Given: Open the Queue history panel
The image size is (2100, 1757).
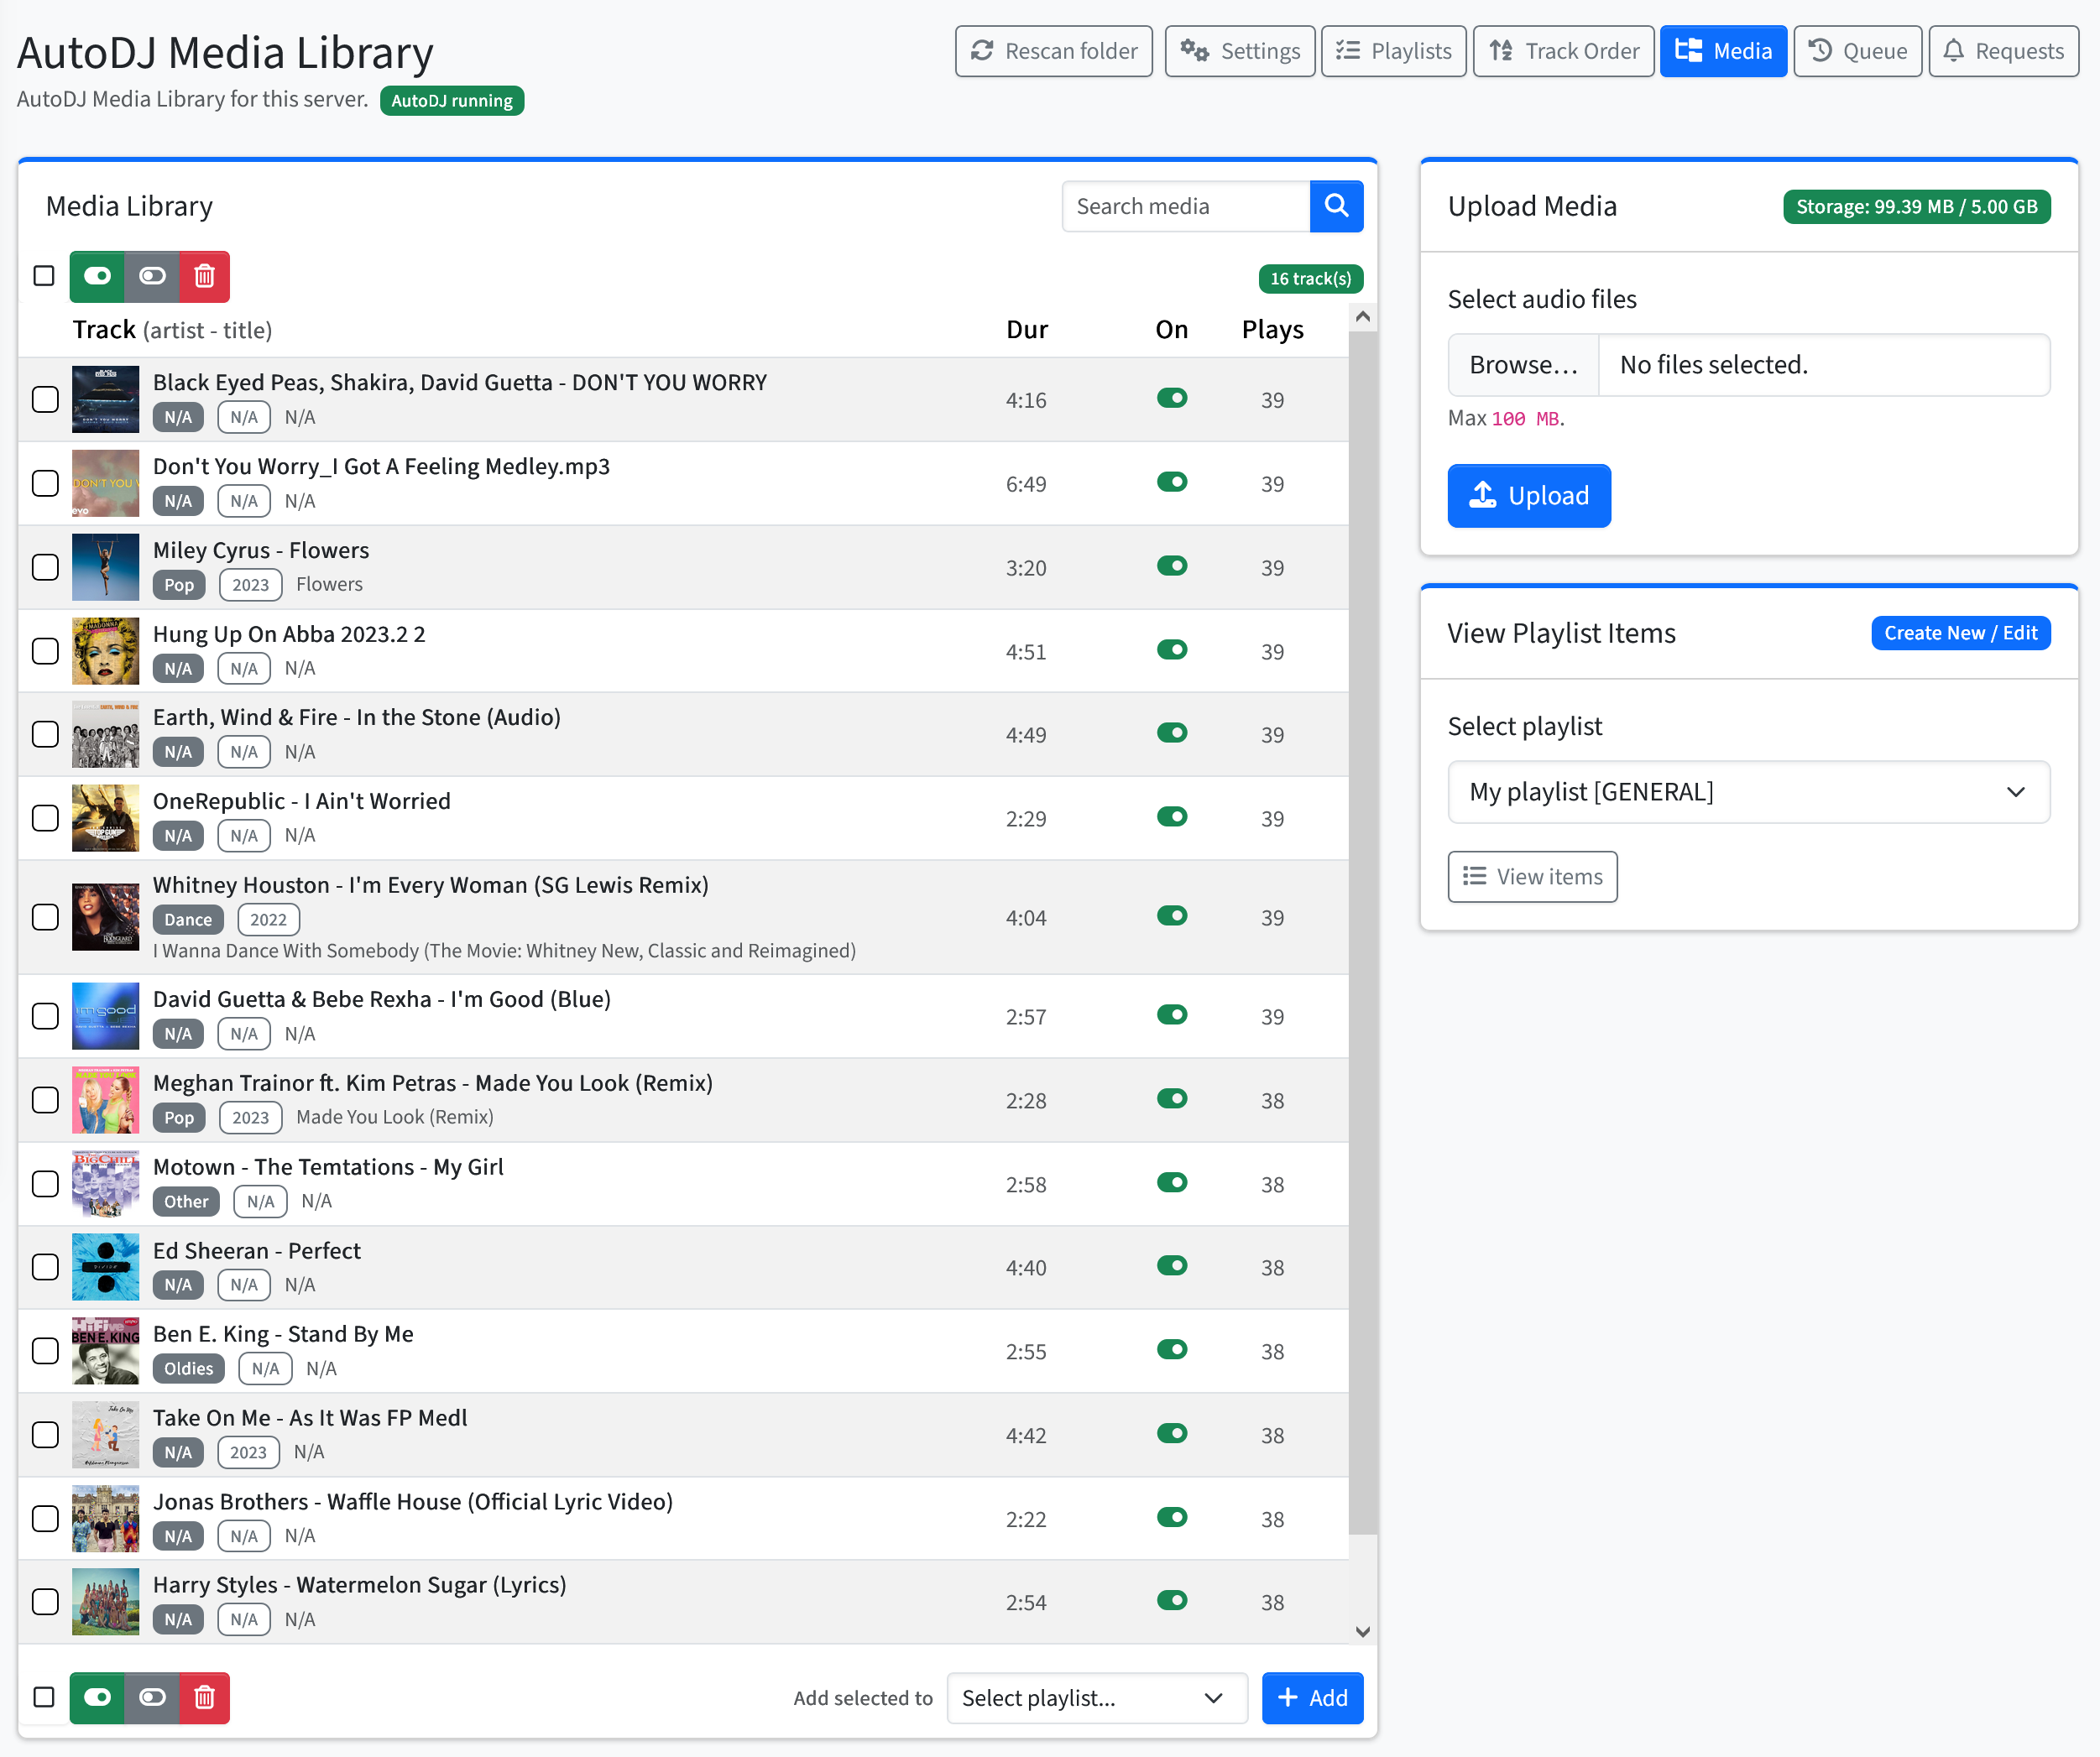Looking at the screenshot, I should click(1857, 51).
